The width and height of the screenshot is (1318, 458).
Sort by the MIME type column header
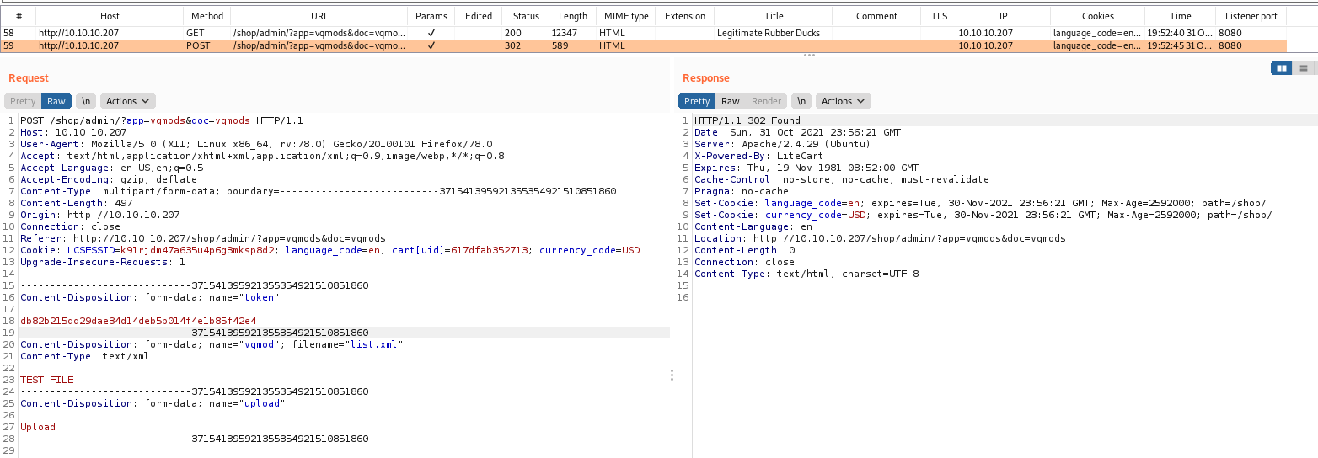coord(627,16)
